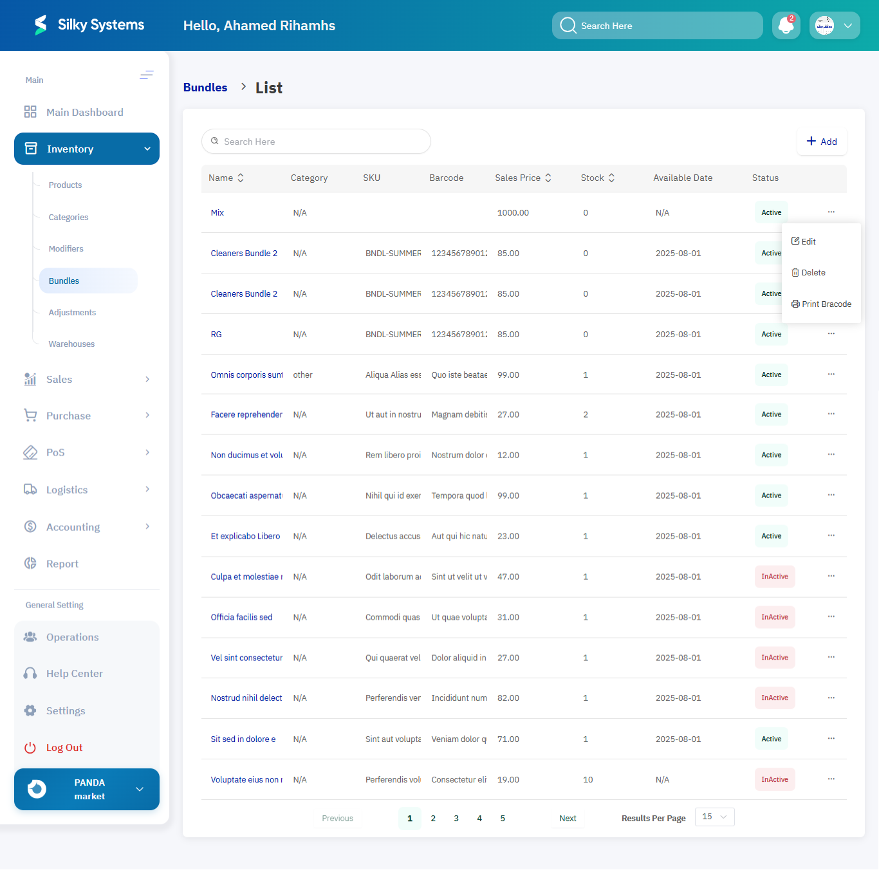Click the Log Out power icon
The image size is (879, 870).
[30, 748]
